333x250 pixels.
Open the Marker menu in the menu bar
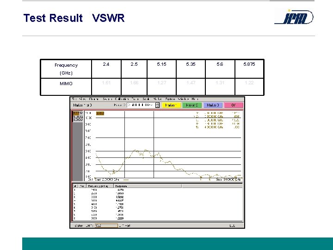click(x=157, y=99)
